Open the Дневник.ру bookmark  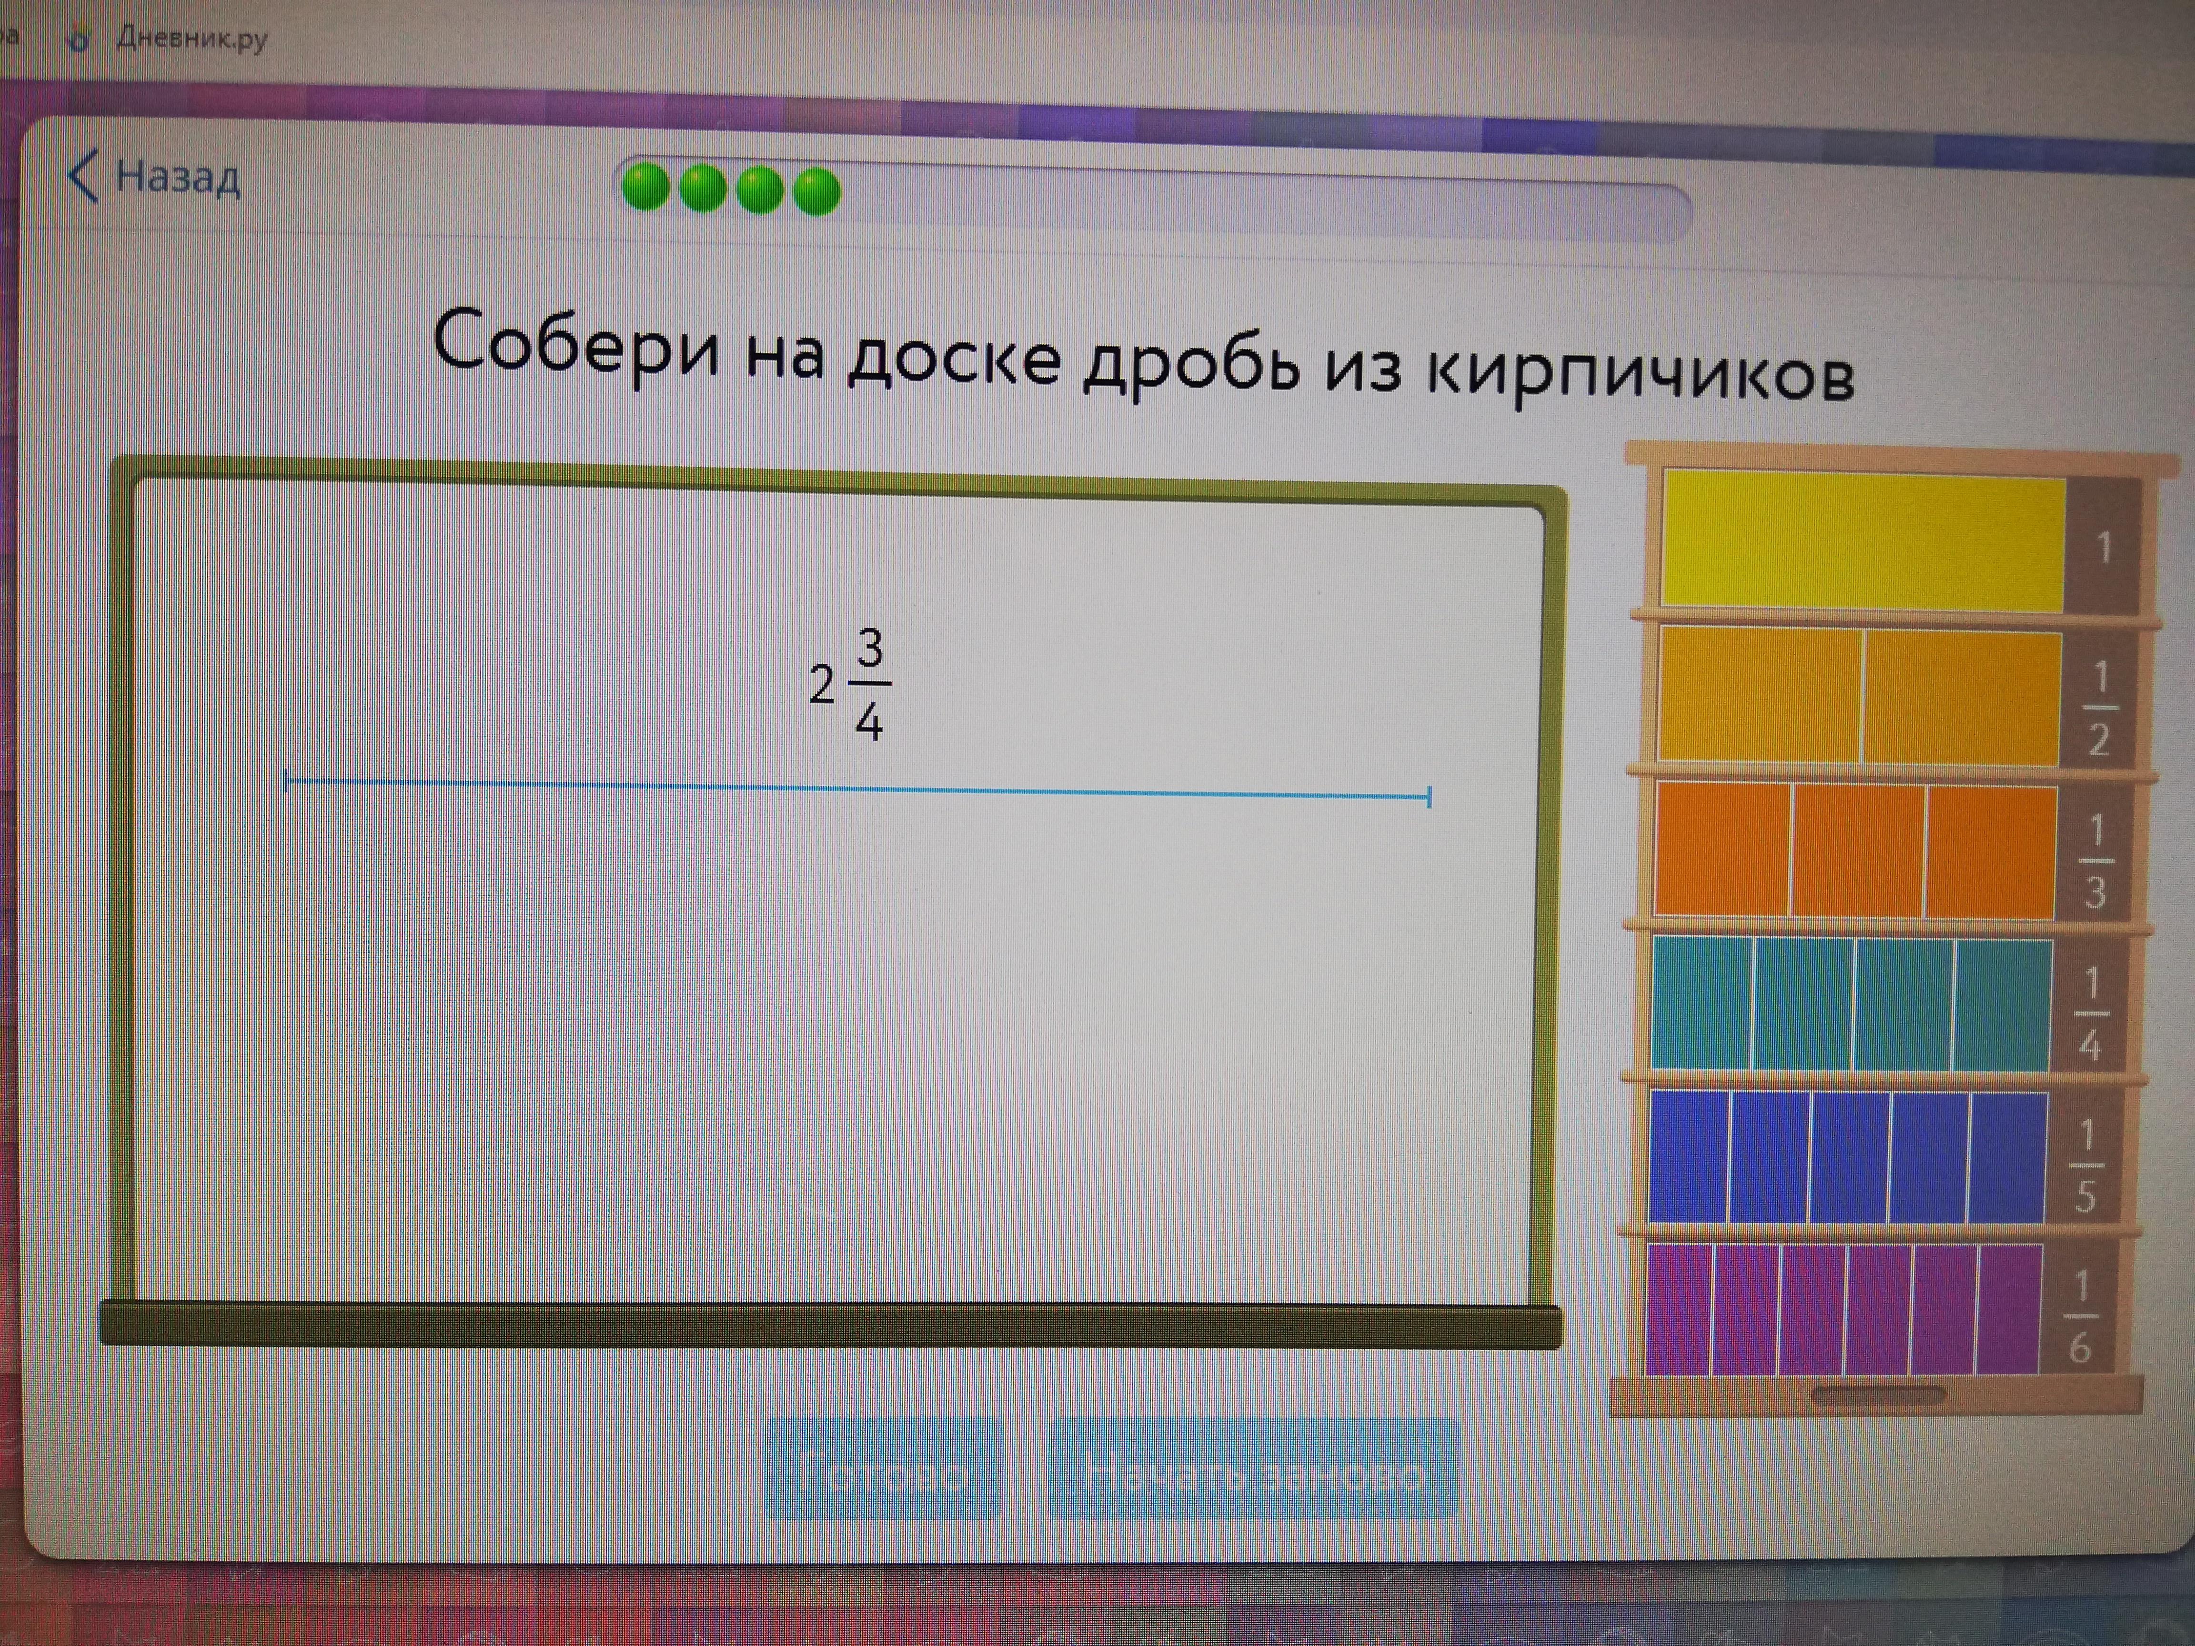pyautogui.click(x=191, y=40)
